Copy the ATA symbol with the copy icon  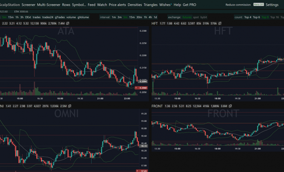click(68, 23)
